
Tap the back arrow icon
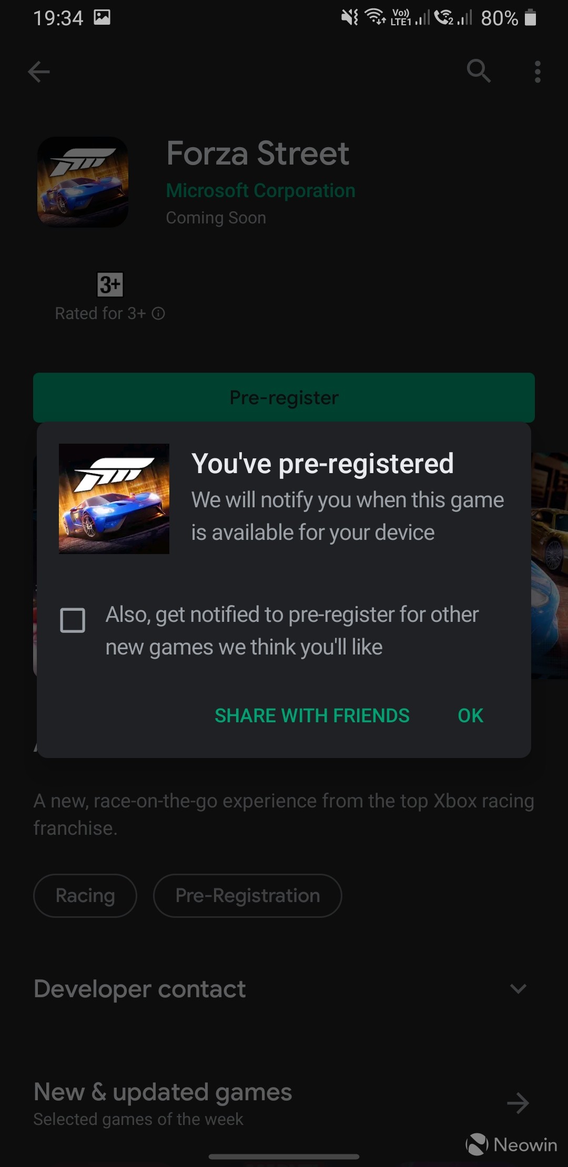[x=39, y=71]
